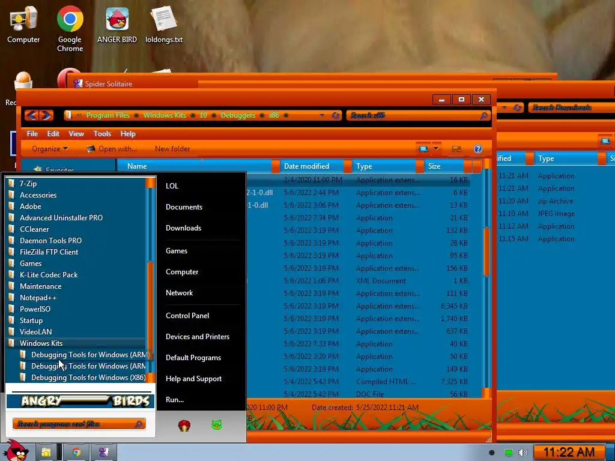The height and width of the screenshot is (461, 615).
Task: Select Run... in the start menu
Action: 175,400
